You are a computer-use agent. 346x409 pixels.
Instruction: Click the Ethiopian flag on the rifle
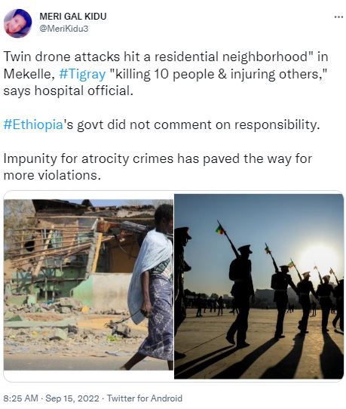pyautogui.click(x=220, y=230)
